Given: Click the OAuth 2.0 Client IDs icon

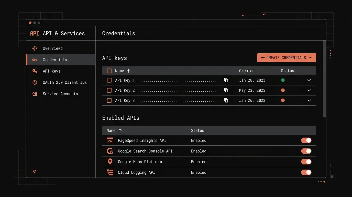Looking at the screenshot, I should click(35, 82).
